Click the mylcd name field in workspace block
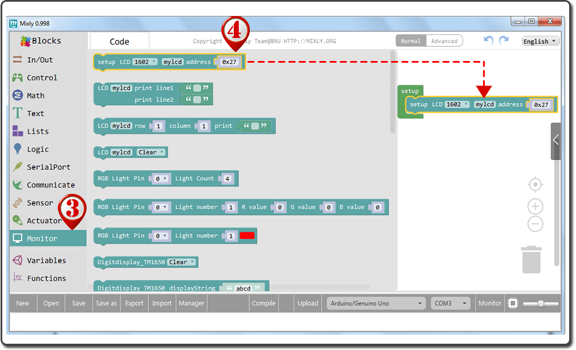The image size is (576, 350). point(485,104)
